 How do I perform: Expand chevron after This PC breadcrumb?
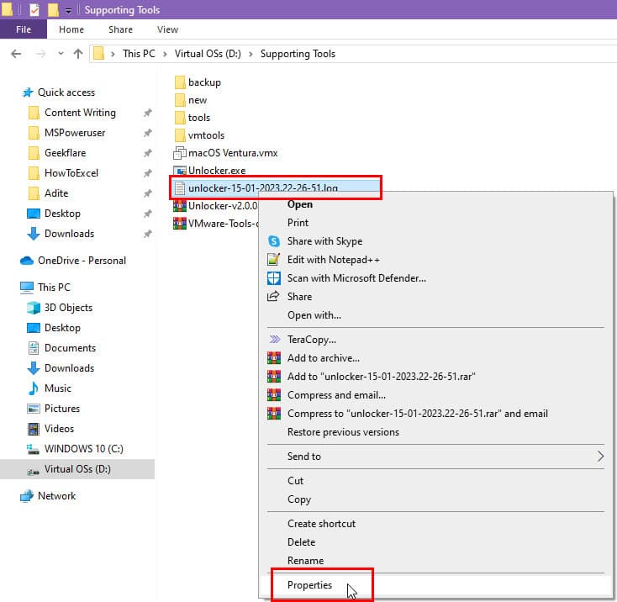tap(165, 54)
